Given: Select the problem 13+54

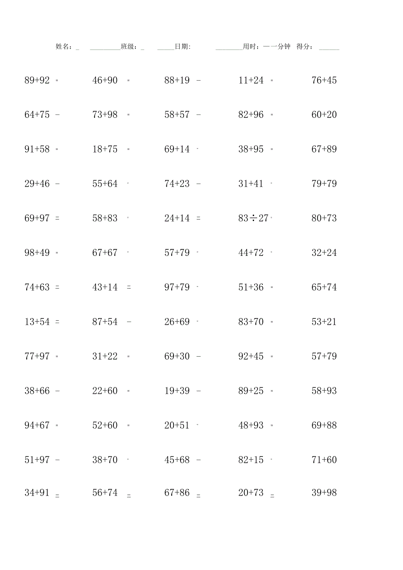Looking at the screenshot, I should [37, 322].
